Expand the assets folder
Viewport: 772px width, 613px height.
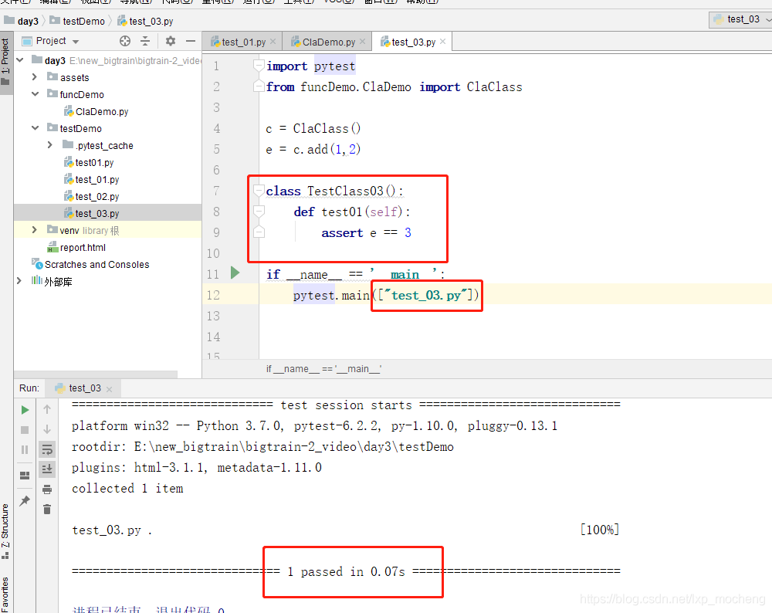(x=35, y=77)
